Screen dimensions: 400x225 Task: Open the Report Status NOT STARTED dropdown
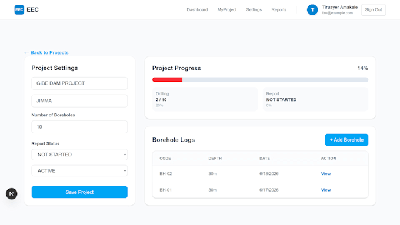point(79,155)
